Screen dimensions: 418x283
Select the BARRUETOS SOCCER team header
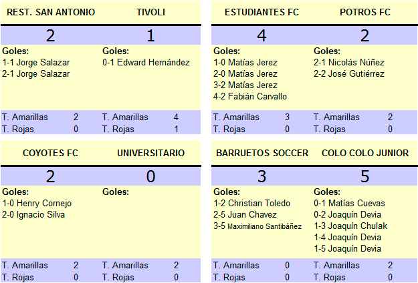pyautogui.click(x=262, y=154)
